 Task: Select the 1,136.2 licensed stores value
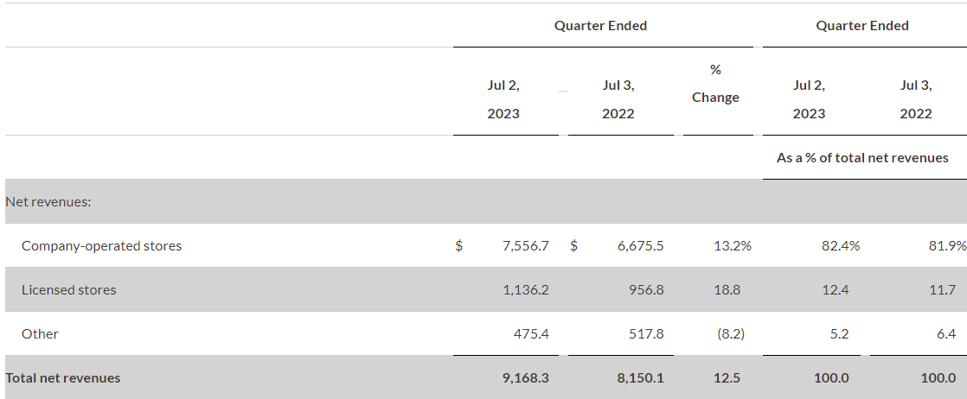point(525,289)
